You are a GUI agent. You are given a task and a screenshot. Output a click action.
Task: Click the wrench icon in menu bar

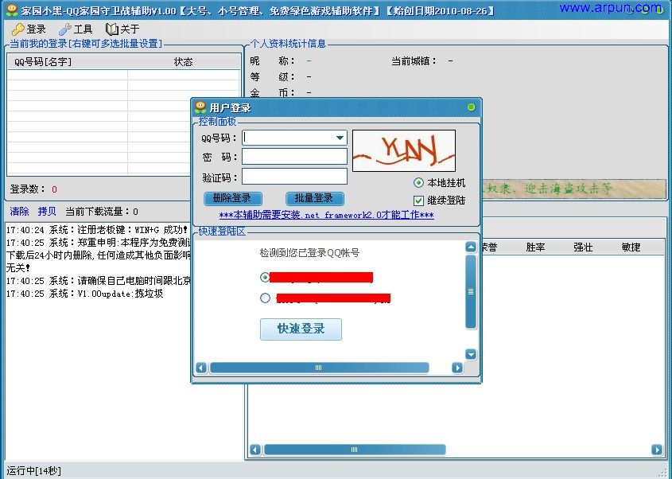pyautogui.click(x=64, y=29)
